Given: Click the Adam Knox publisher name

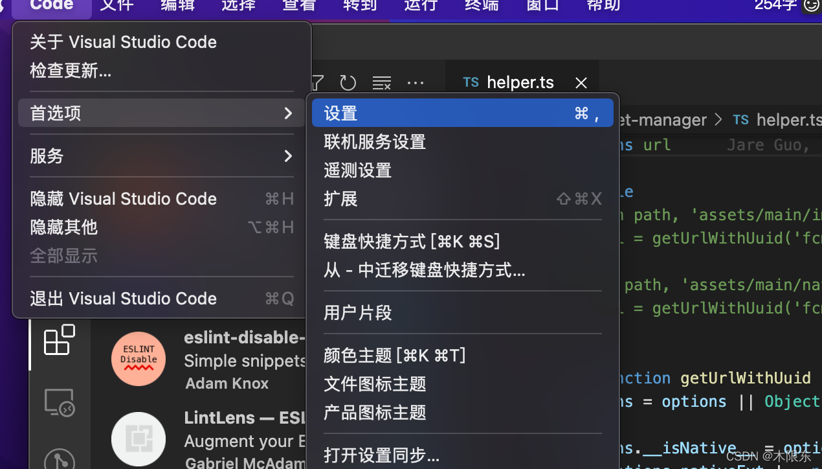Looking at the screenshot, I should point(227,383).
